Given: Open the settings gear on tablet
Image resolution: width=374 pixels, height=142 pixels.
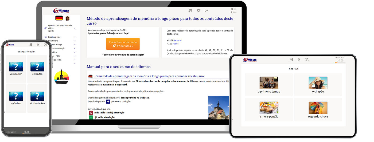Looking at the screenshot, I should [x=299, y=60].
